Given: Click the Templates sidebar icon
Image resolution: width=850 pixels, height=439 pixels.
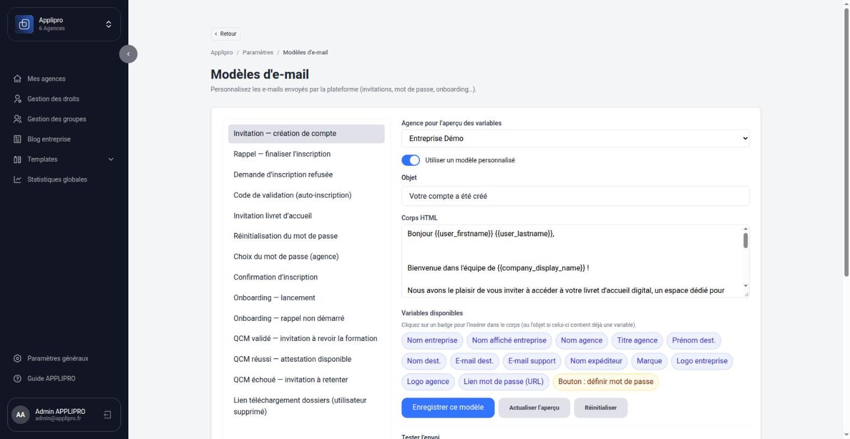Looking at the screenshot, I should (x=17, y=160).
